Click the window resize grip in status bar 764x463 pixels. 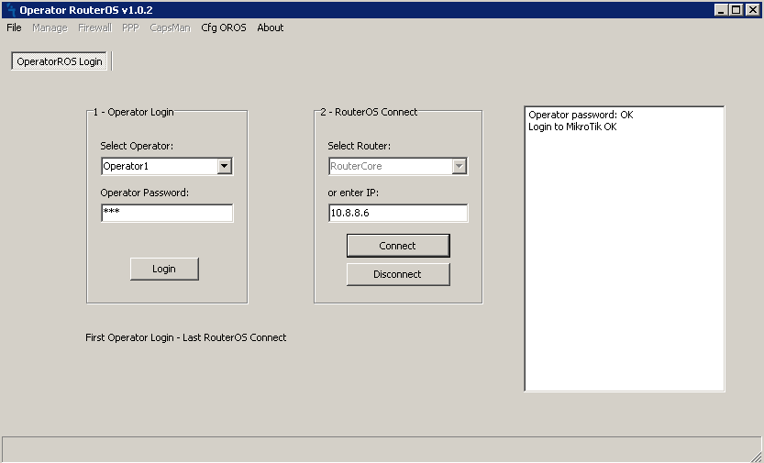756,456
